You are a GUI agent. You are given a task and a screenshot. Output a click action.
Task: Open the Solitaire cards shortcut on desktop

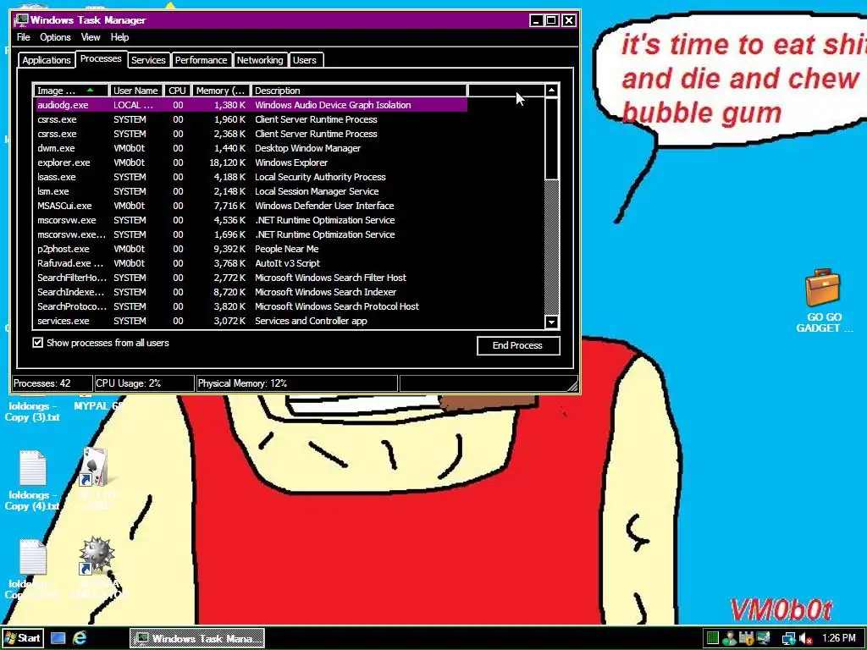(x=95, y=467)
